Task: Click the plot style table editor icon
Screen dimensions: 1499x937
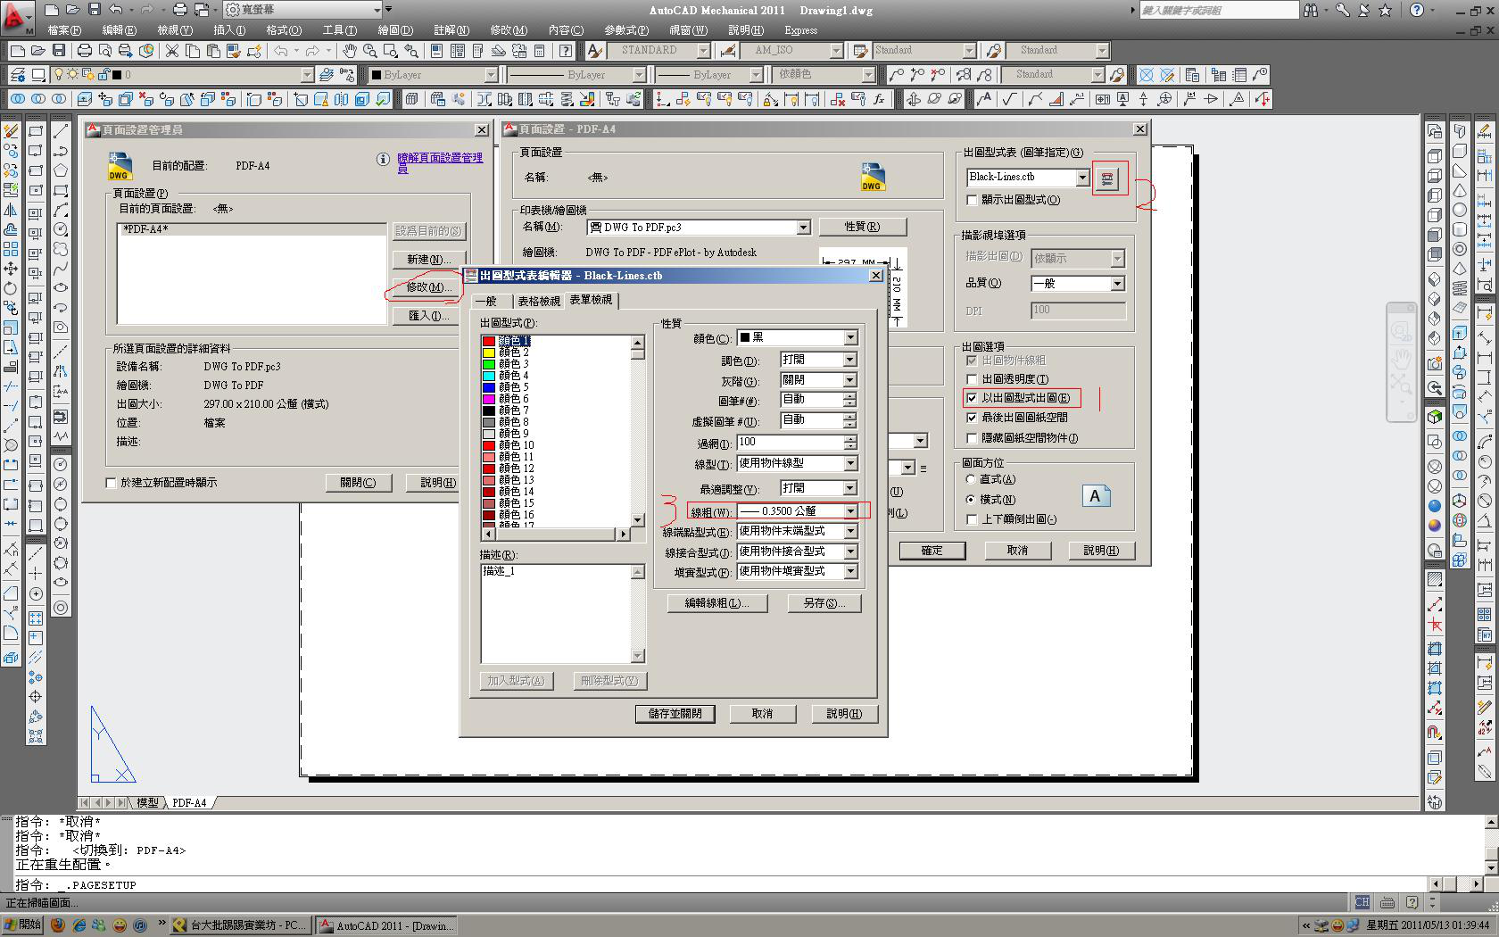Action: coord(1107,178)
